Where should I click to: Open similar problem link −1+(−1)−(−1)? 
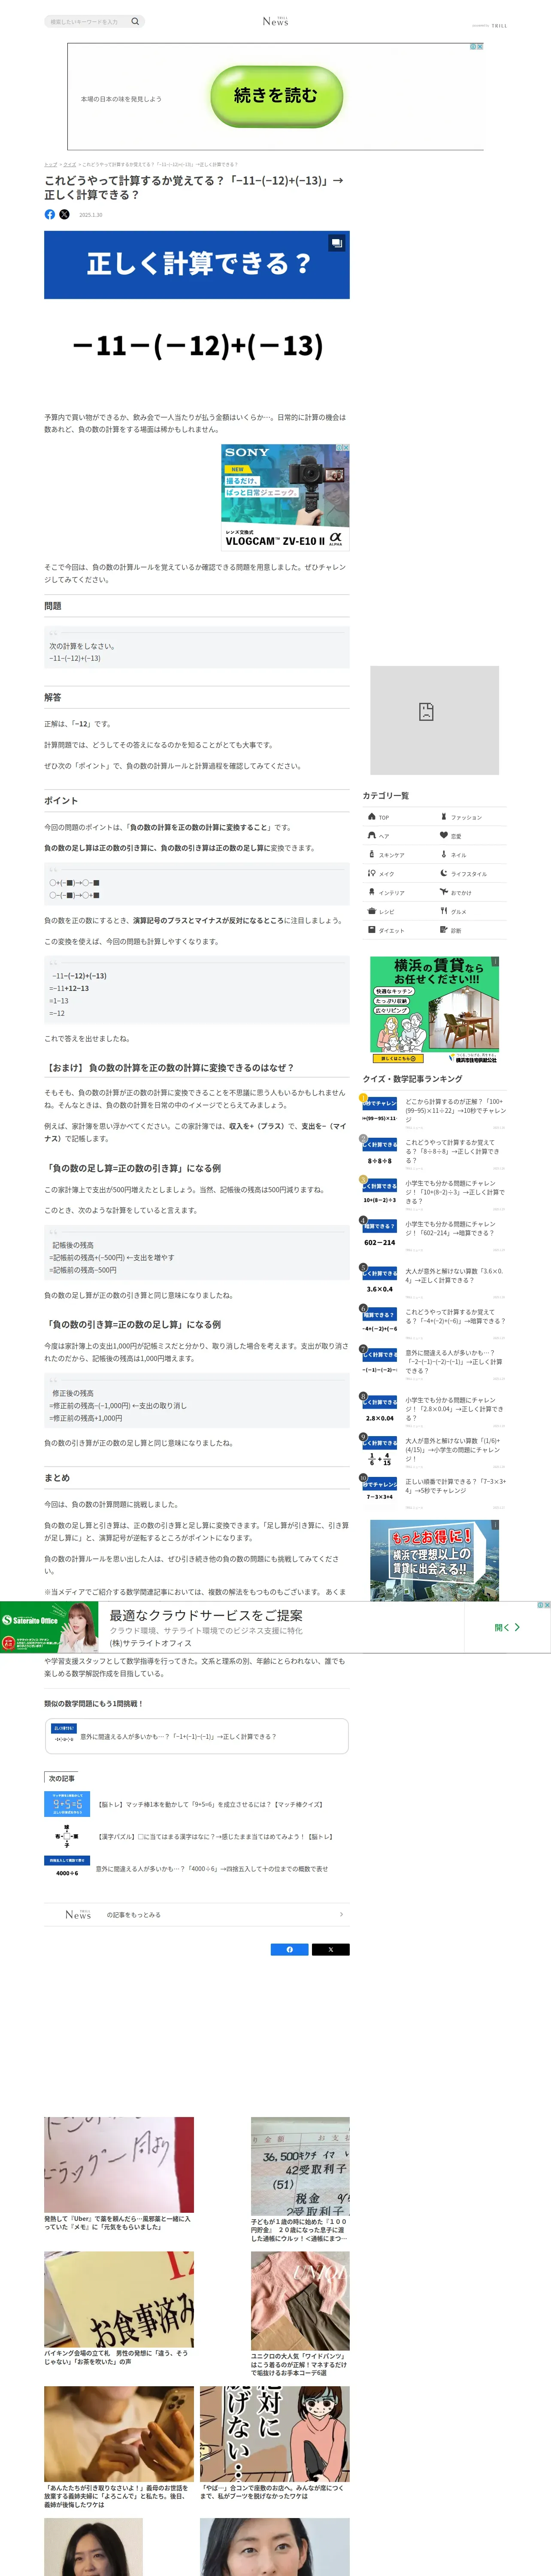[x=196, y=1736]
